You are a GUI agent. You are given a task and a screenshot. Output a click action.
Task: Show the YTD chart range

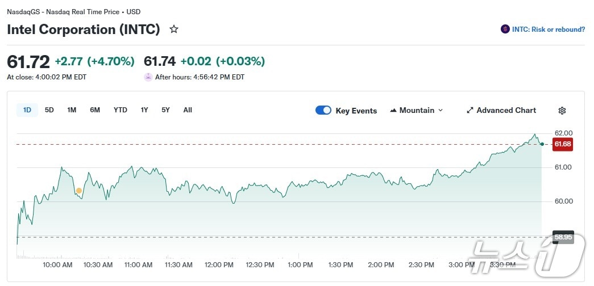point(121,110)
